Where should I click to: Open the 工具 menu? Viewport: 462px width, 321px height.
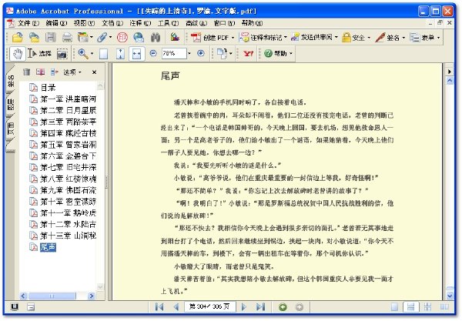[x=168, y=23]
